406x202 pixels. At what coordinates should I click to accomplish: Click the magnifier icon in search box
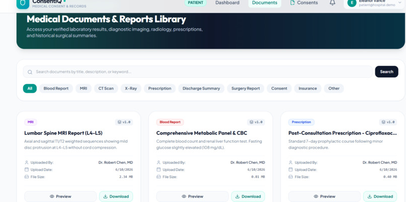[30, 72]
